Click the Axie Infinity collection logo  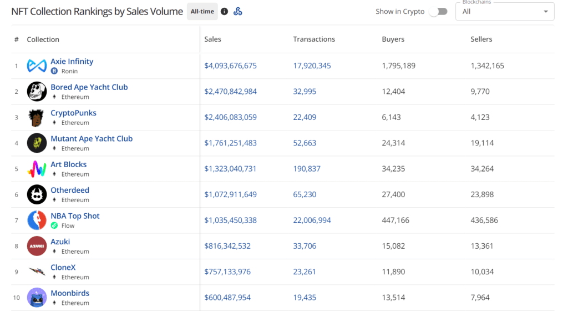pyautogui.click(x=37, y=66)
